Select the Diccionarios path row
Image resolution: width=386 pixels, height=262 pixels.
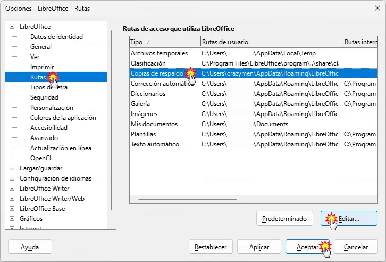pos(254,94)
